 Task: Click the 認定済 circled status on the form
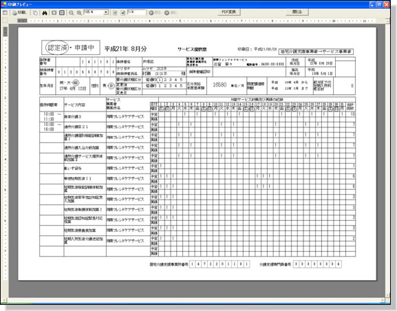tap(57, 47)
